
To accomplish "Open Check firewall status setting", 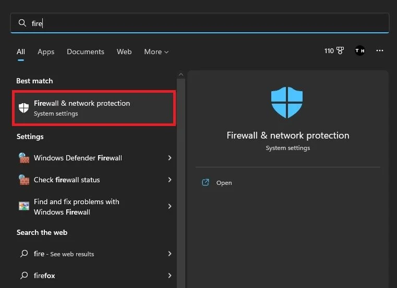I will click(x=94, y=180).
